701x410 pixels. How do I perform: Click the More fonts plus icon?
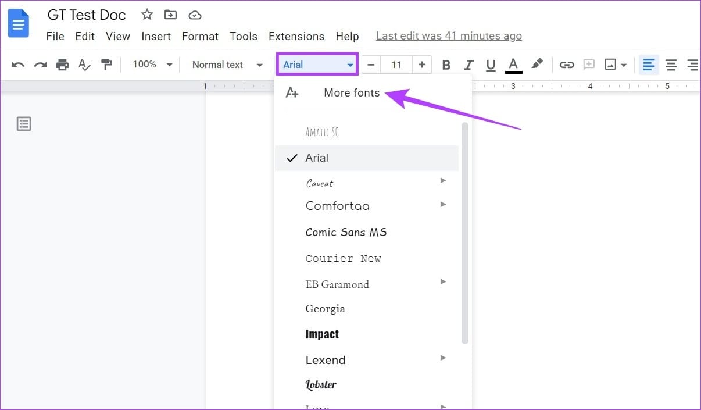coord(292,92)
